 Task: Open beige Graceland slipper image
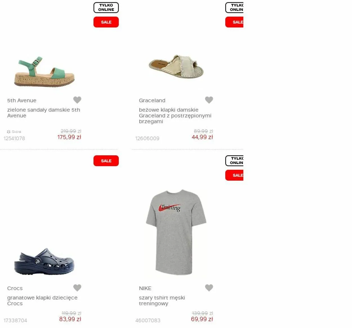point(176,67)
